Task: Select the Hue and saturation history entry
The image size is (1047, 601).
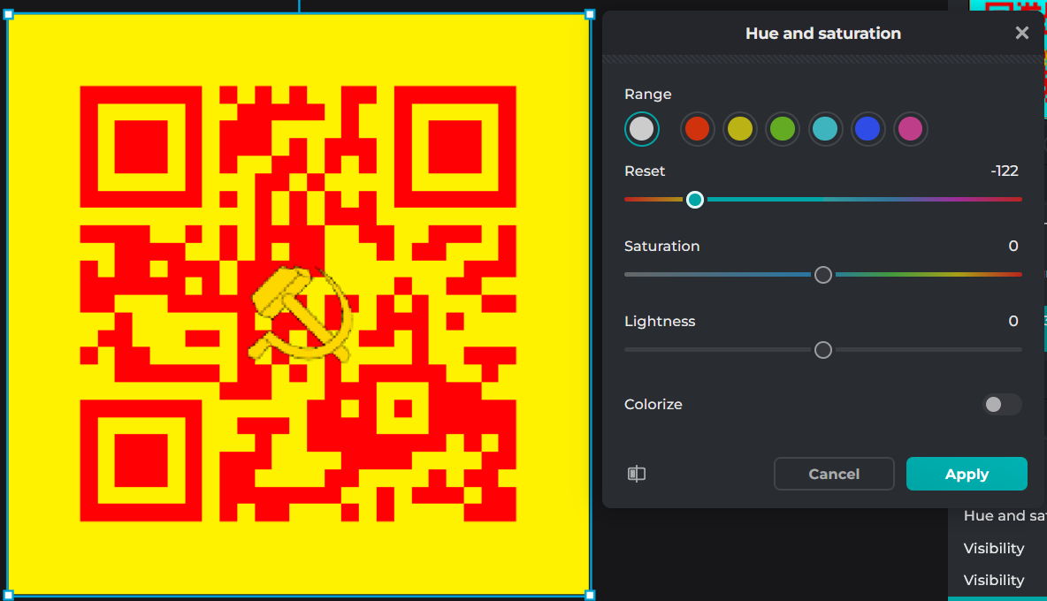Action: [x=1005, y=516]
